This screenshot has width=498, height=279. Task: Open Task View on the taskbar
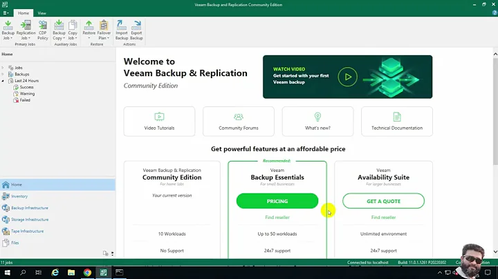tap(39, 272)
